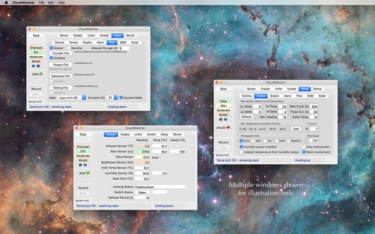Screen dimensions: 375x234
Task: Select km/h windspeed unit
Action: click(241, 141)
